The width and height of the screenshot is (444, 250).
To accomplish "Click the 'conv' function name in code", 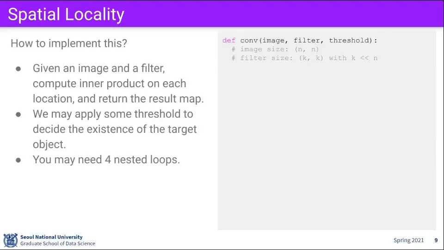I will (249, 41).
